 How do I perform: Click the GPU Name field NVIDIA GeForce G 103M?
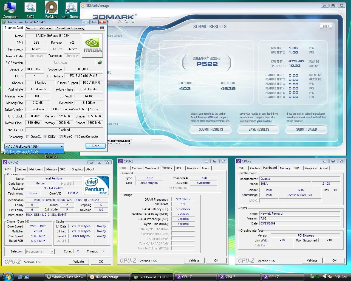[53, 36]
